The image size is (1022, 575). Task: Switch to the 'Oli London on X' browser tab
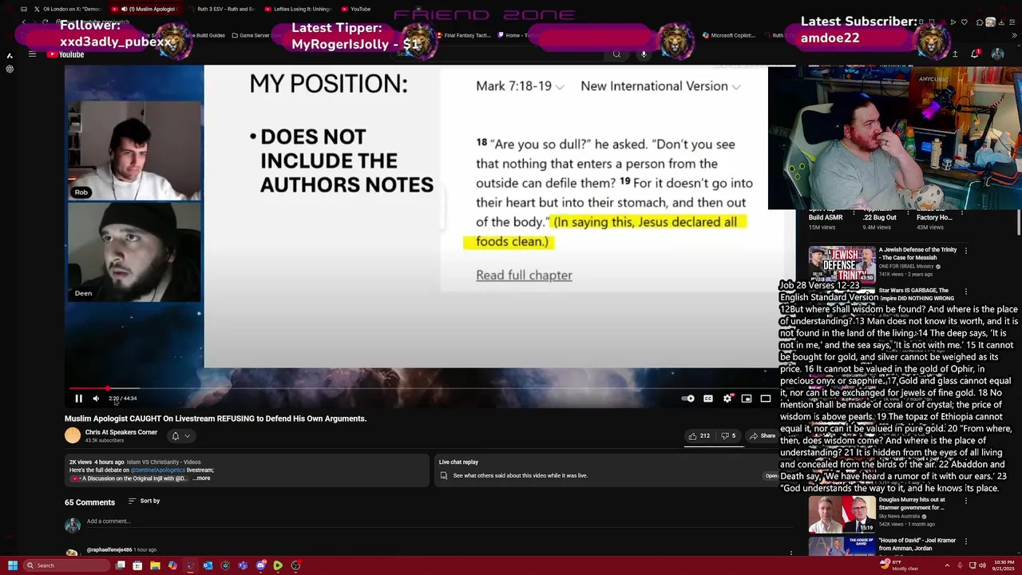coord(67,9)
